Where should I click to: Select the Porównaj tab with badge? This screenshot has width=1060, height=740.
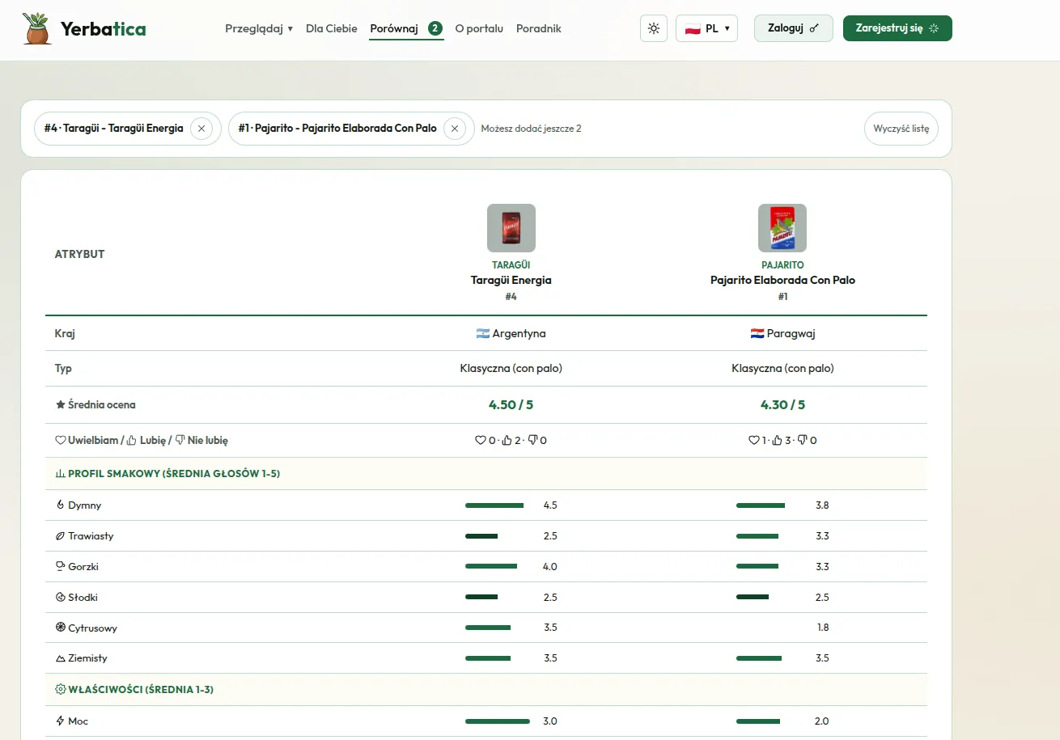(x=406, y=28)
